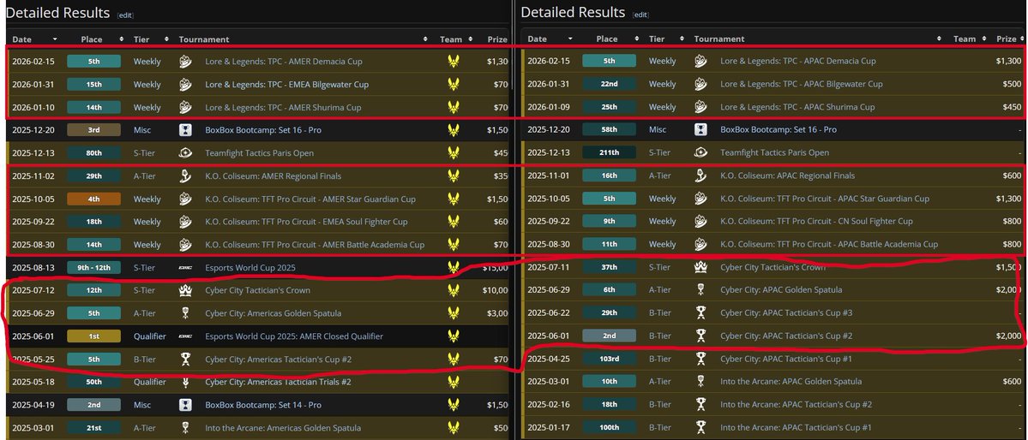Click the trophy icon for Cyber City: Americas Tactician's Cup #2
The width and height of the screenshot is (1028, 440).
[x=185, y=359]
